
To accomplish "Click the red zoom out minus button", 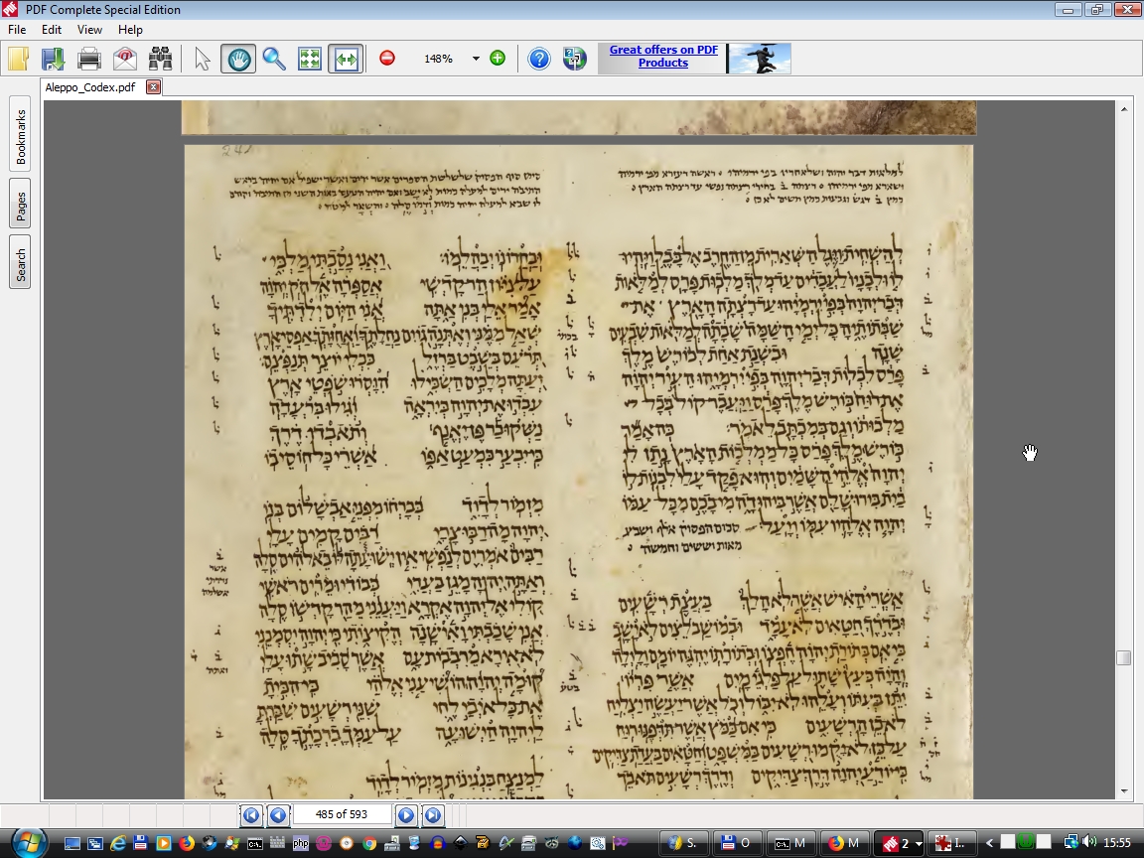I will tap(387, 59).
